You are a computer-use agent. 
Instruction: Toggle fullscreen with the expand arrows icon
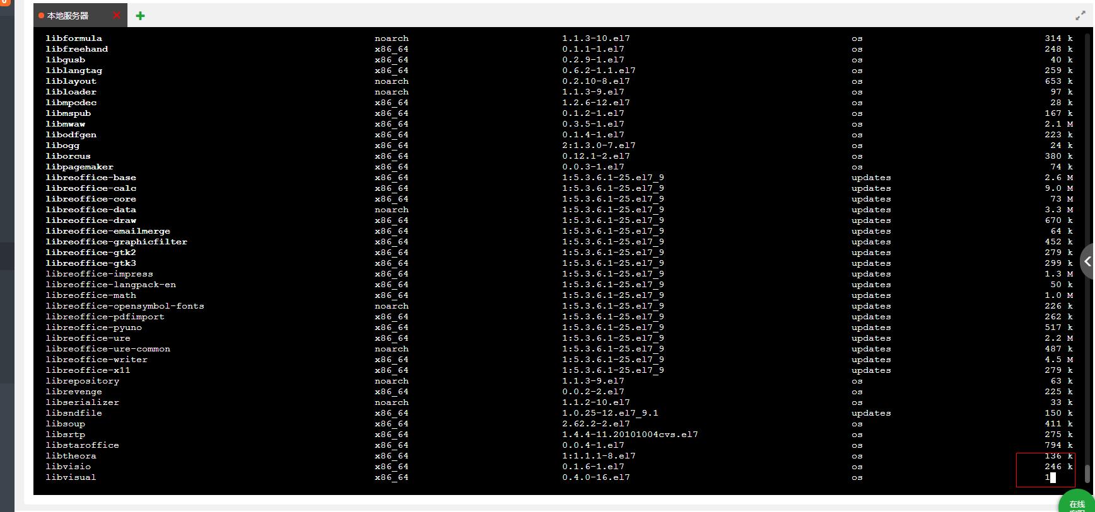point(1080,16)
